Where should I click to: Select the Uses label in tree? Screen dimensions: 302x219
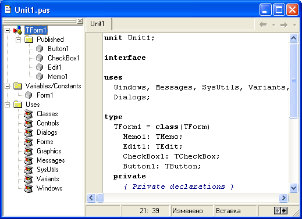(x=33, y=105)
